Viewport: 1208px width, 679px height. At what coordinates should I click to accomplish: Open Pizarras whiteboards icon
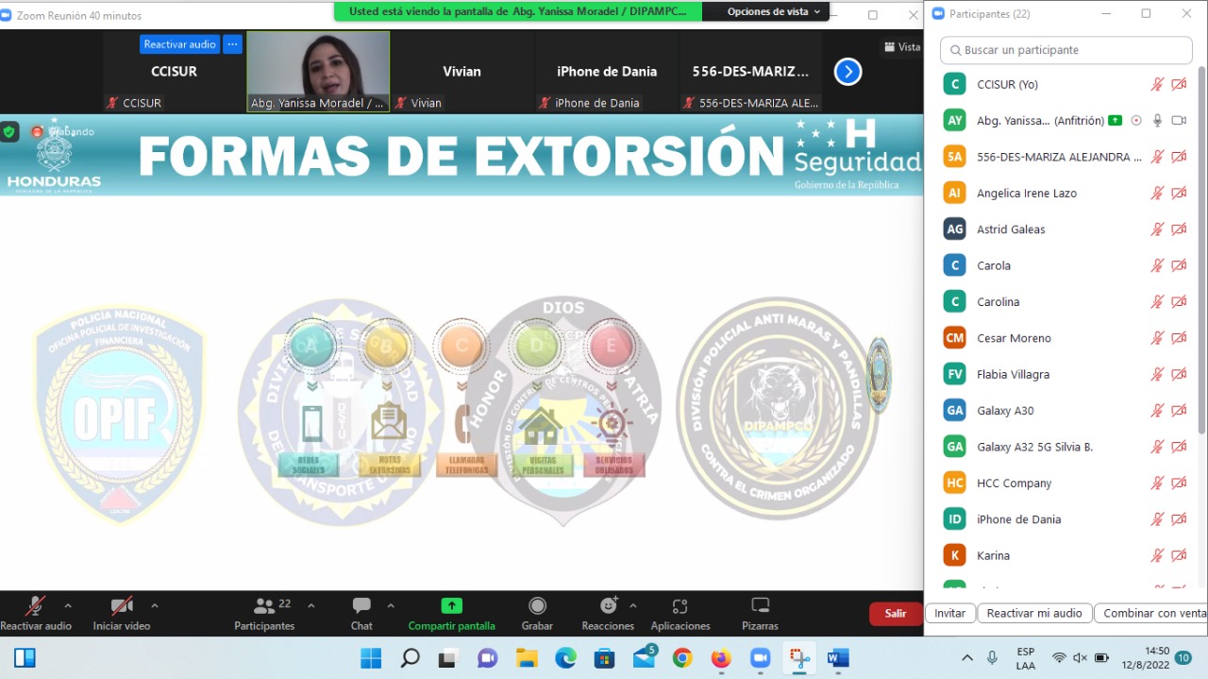[760, 606]
